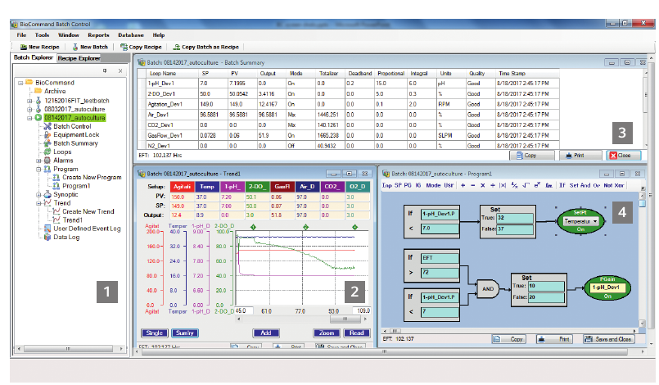Insert an If logic block
This screenshot has width=659, height=385.
[x=562, y=185]
